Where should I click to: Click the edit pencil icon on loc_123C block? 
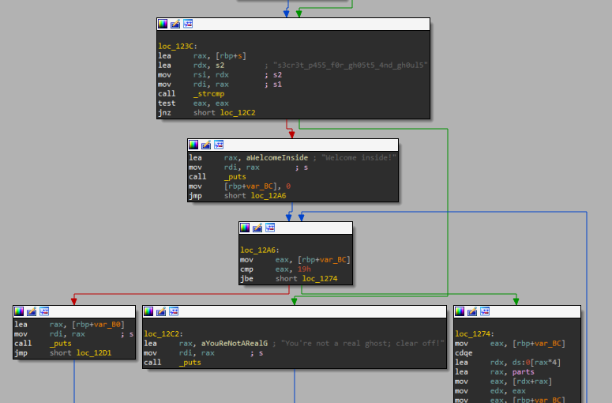[175, 24]
